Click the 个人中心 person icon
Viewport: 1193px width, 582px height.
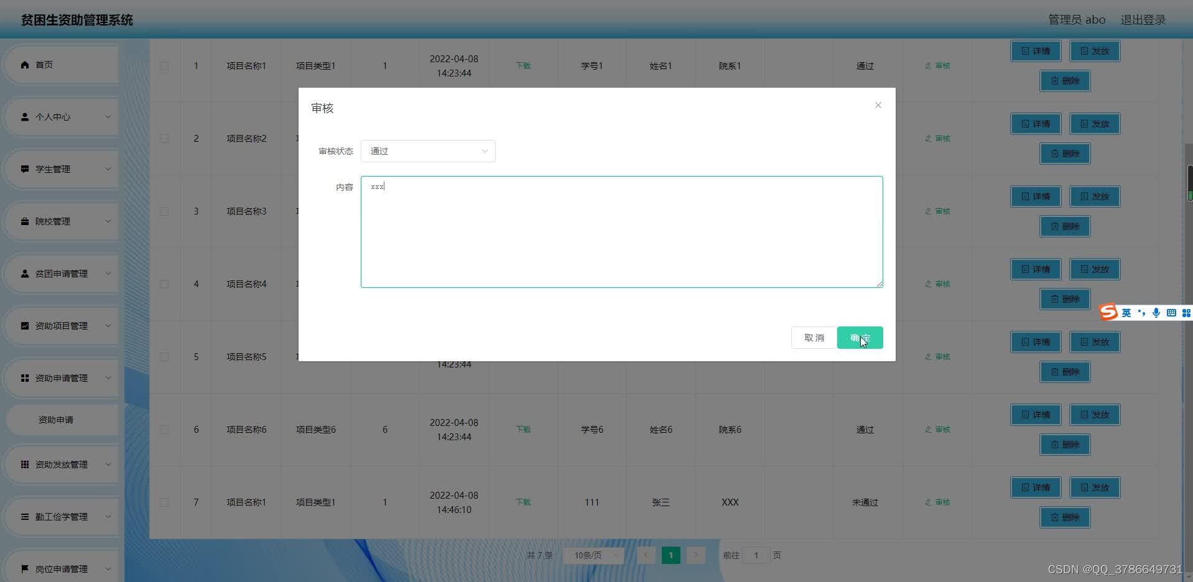tap(25, 117)
